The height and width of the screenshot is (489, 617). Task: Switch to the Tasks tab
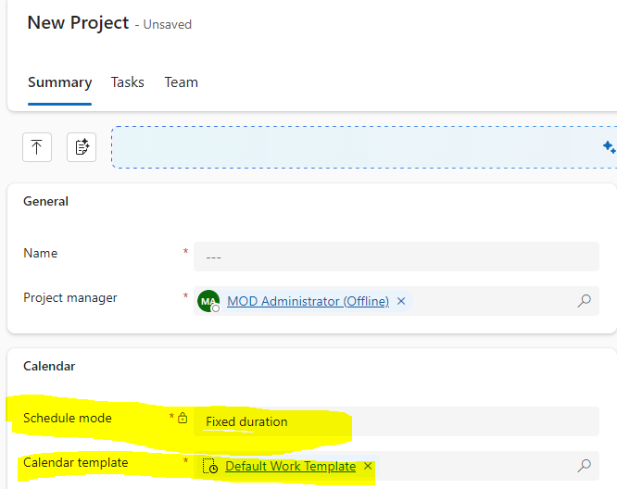[x=128, y=82]
